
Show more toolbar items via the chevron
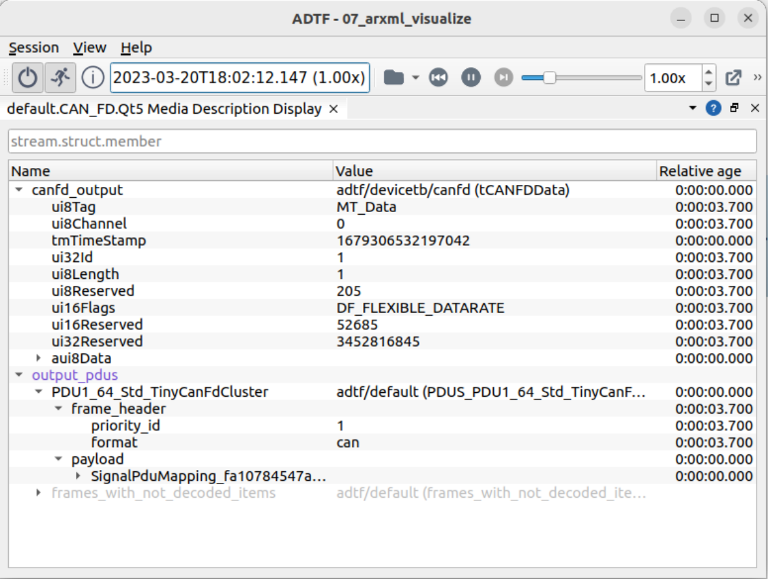[757, 78]
